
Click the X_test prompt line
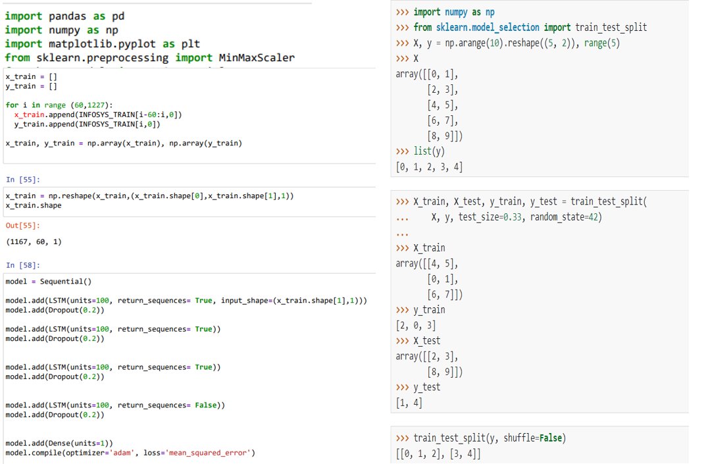pos(418,340)
